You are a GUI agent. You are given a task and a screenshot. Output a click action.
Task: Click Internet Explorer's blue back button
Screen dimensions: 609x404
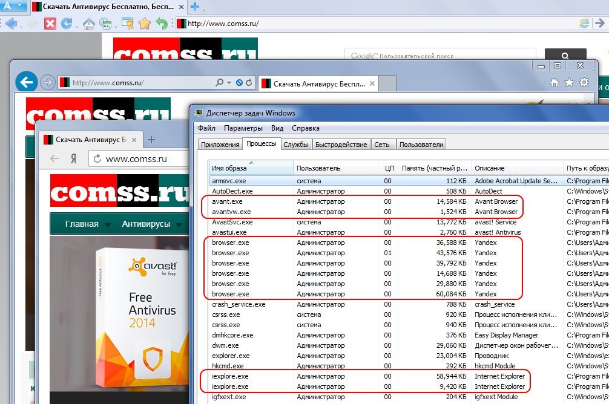coord(26,82)
